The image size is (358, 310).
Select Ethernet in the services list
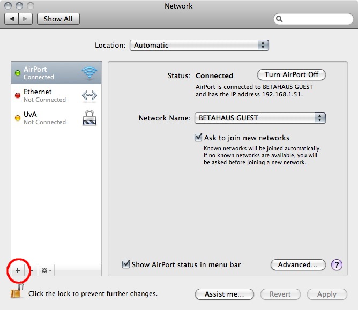point(45,95)
